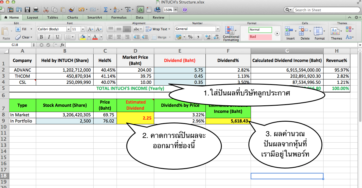Cut selection with scissors icon
The height and width of the screenshot is (188, 362).
click(x=46, y=10)
